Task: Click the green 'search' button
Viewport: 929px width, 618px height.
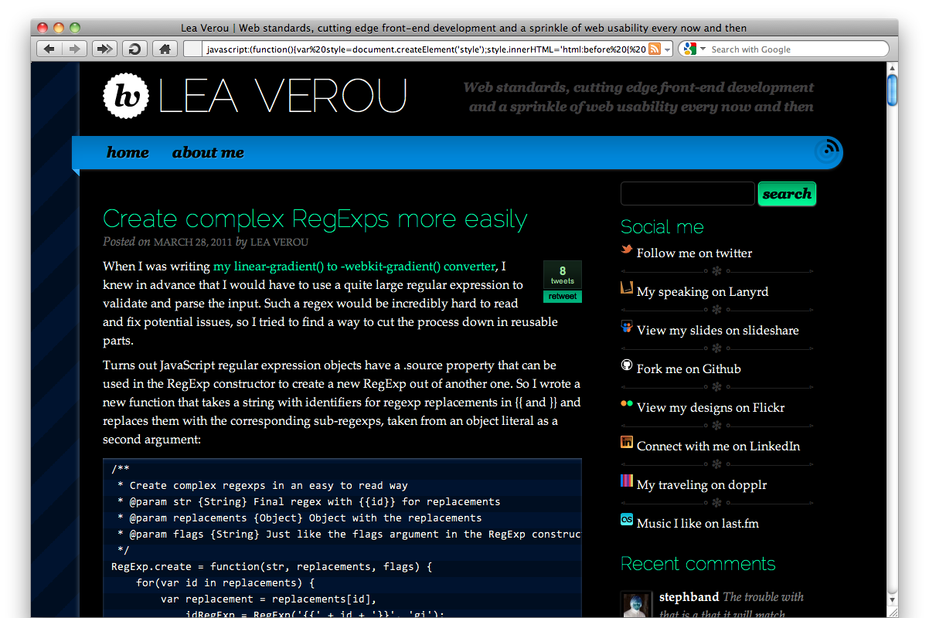Action: pyautogui.click(x=787, y=194)
